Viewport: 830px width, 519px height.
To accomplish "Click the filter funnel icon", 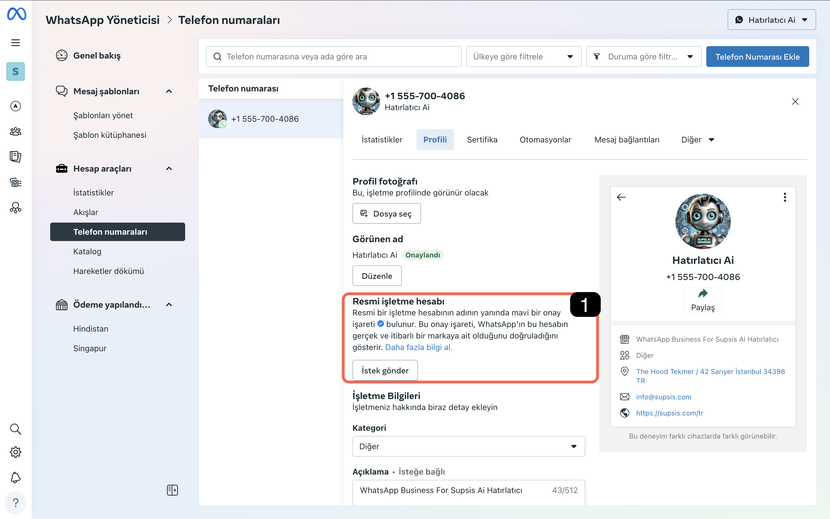I will (597, 57).
